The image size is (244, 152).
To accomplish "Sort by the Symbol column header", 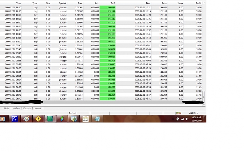I will [x=62, y=3].
